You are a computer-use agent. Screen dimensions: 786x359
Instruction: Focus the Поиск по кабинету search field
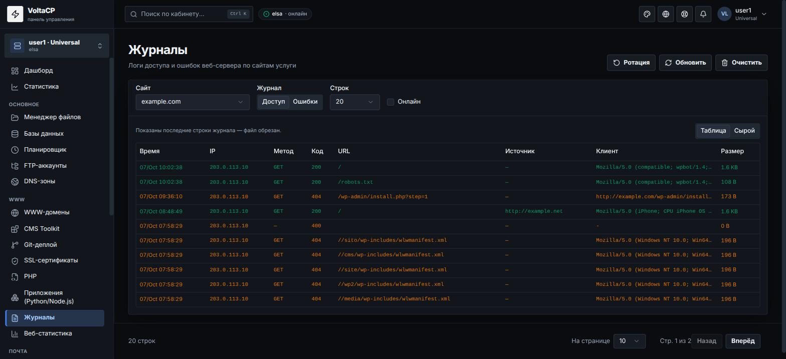click(x=189, y=14)
